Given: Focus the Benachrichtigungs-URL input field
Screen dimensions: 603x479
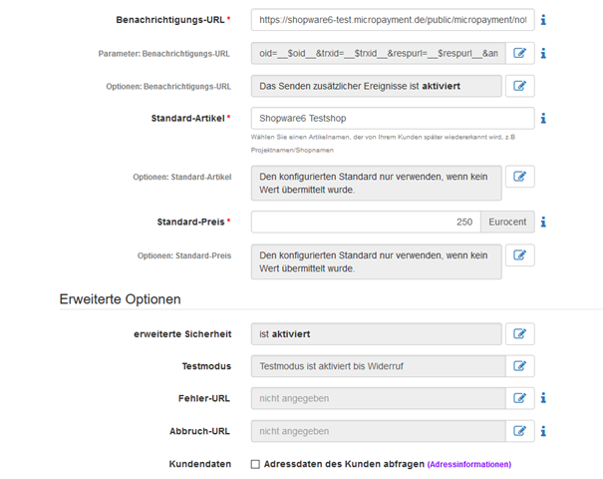Looking at the screenshot, I should [x=393, y=20].
